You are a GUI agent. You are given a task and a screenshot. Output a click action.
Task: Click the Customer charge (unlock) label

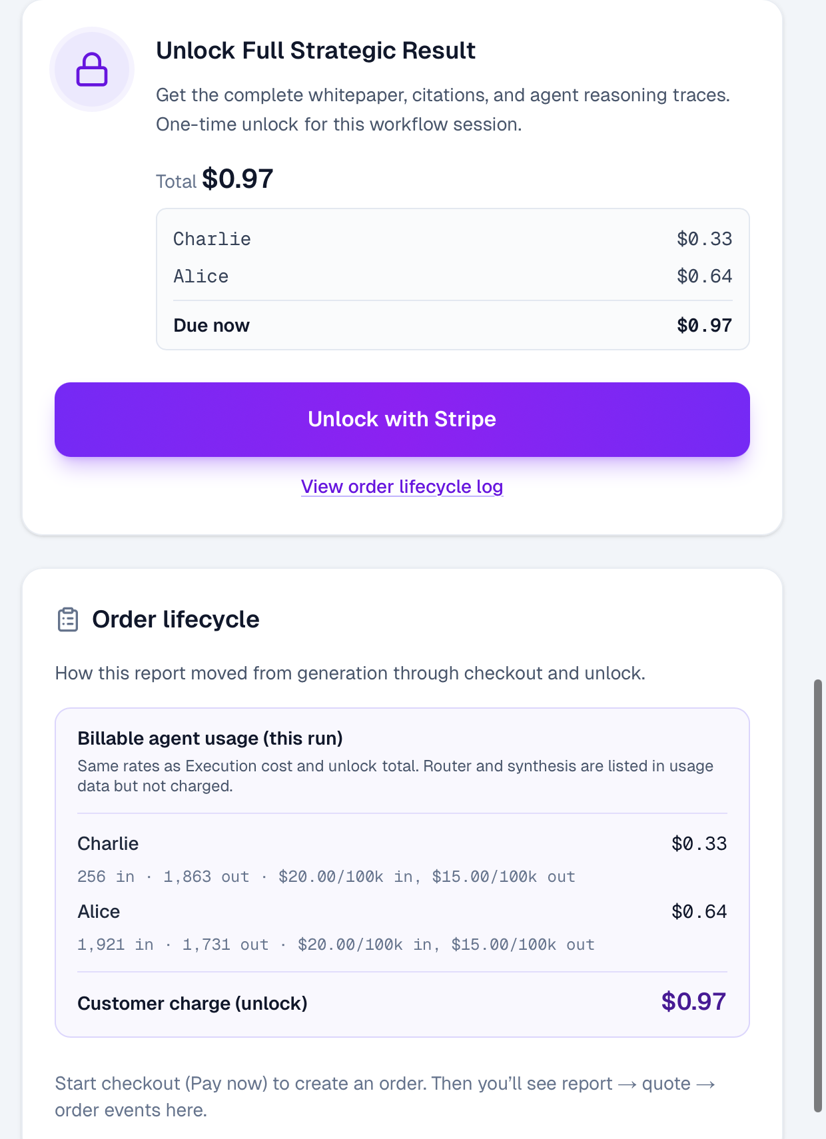pyautogui.click(x=193, y=1004)
